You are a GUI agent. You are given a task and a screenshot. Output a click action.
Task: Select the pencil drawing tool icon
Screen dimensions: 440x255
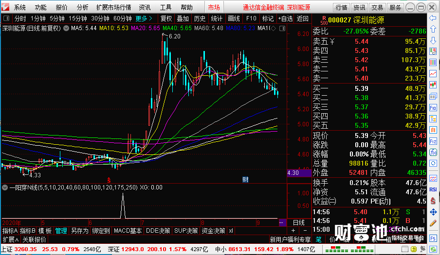point(433,223)
